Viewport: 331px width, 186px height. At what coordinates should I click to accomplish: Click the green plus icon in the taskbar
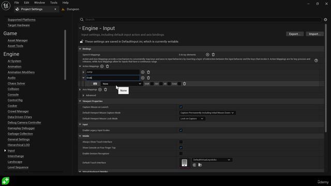point(6,181)
